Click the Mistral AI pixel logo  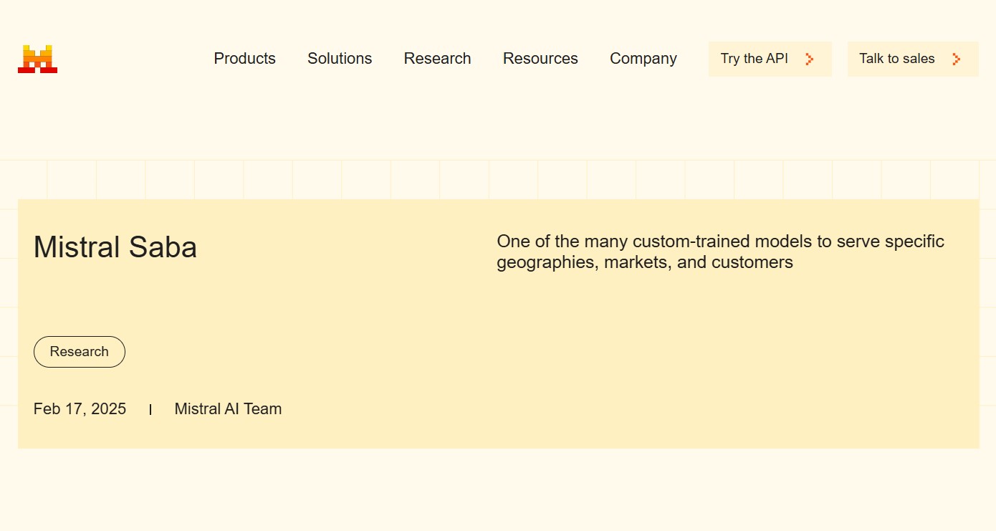tap(37, 59)
